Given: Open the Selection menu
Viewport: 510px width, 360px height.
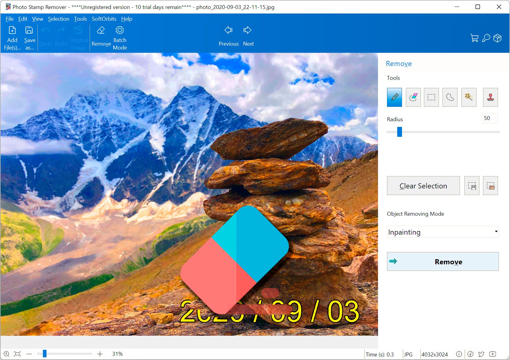Looking at the screenshot, I should [x=58, y=19].
